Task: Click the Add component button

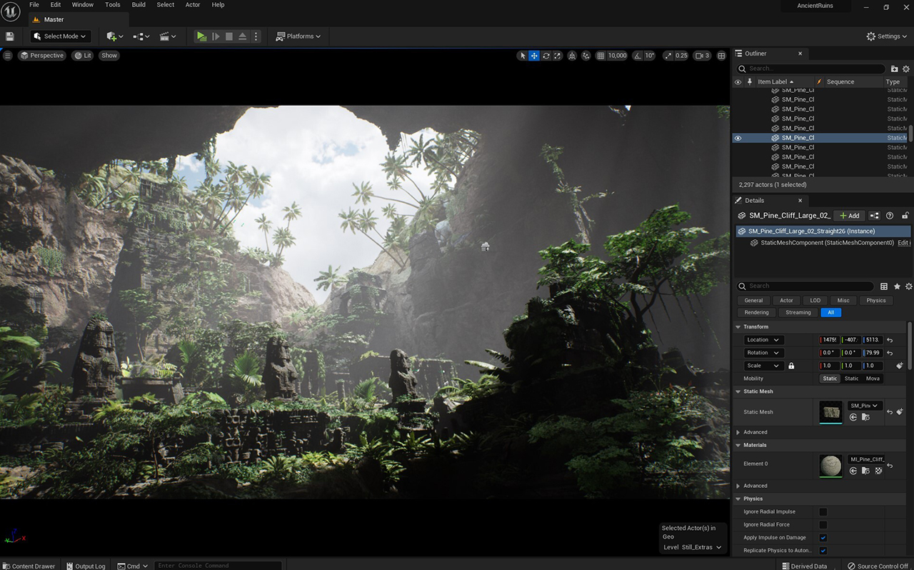Action: click(850, 216)
